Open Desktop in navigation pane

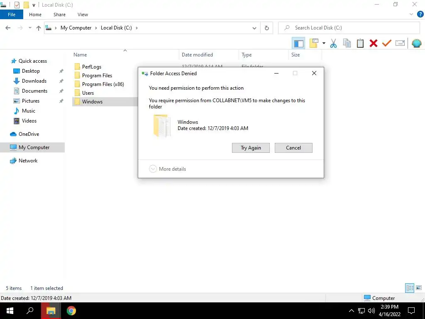(31, 71)
